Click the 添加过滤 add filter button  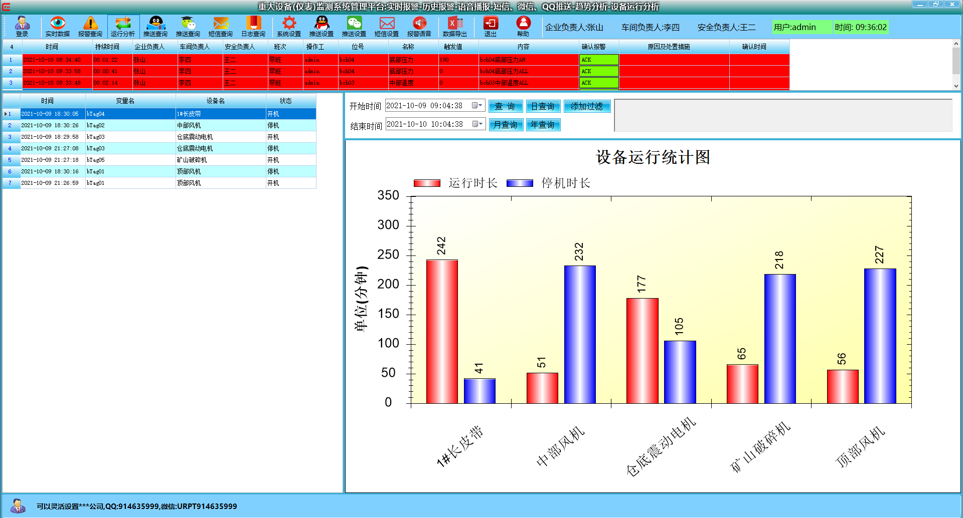586,106
